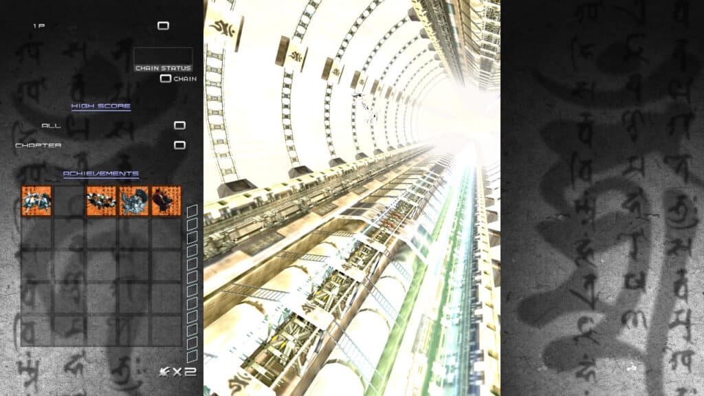
Task: Select the third achievement icon in top row
Action: click(x=101, y=201)
